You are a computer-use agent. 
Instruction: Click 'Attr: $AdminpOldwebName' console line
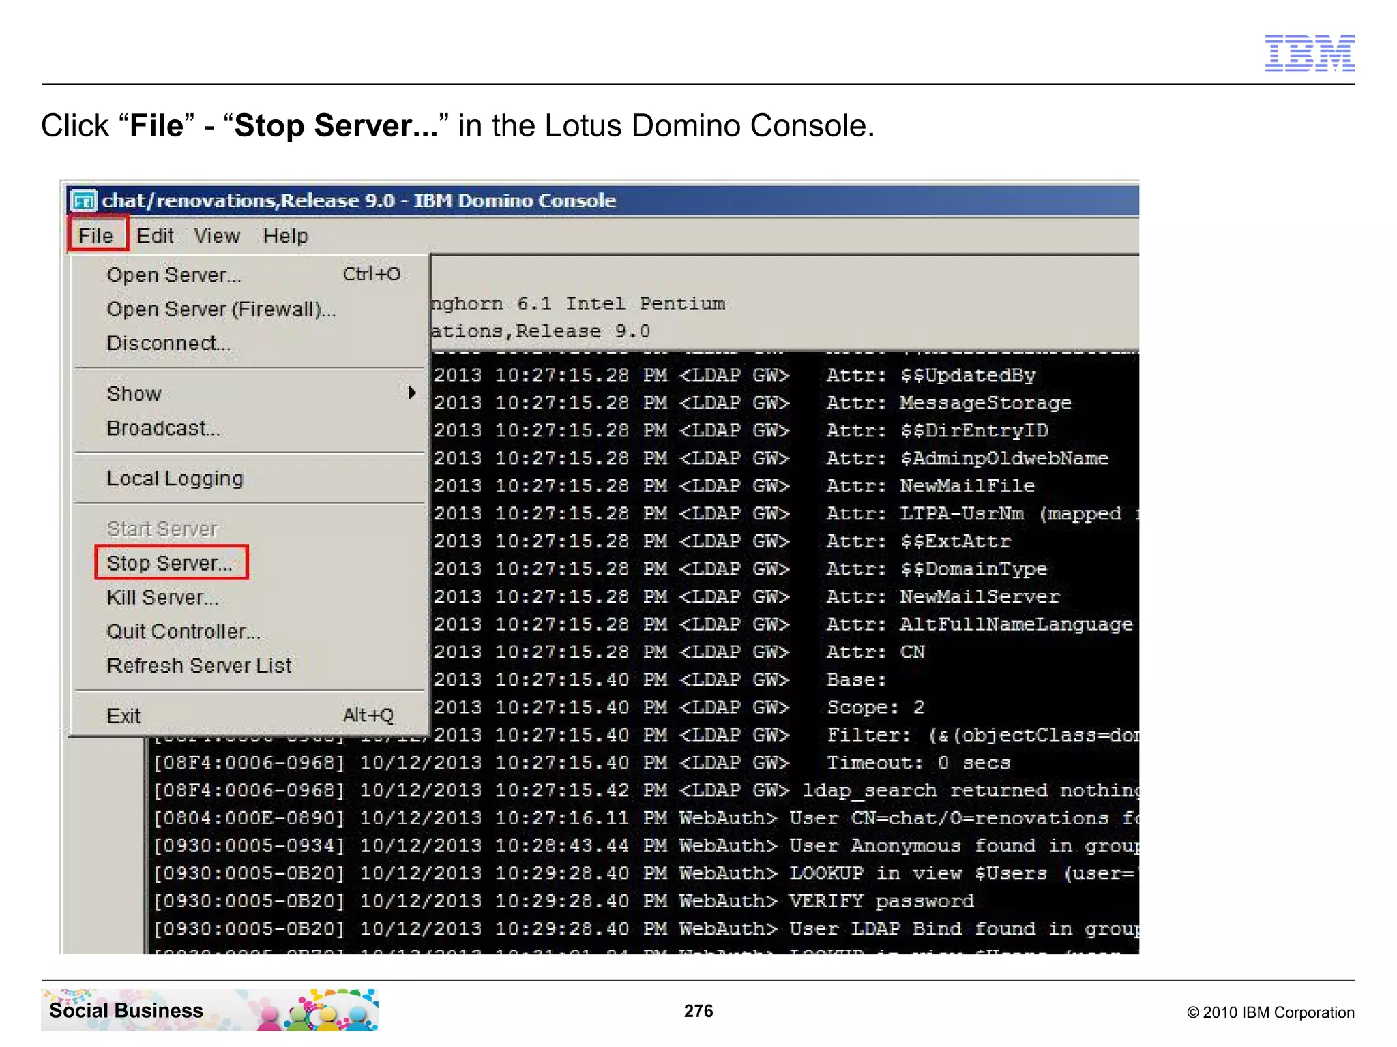[967, 458]
